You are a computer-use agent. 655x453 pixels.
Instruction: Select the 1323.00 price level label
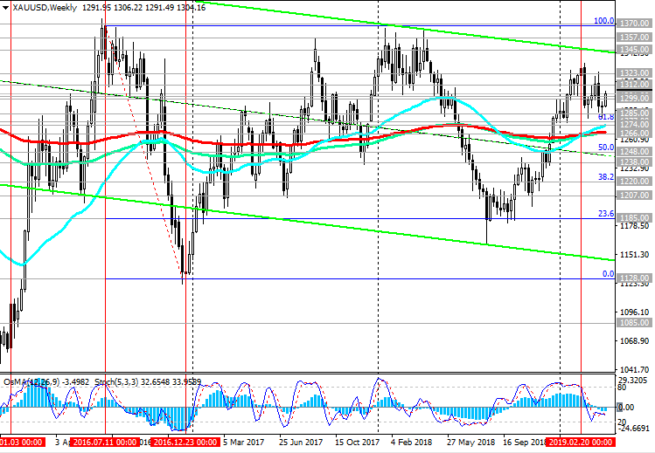pyautogui.click(x=635, y=73)
